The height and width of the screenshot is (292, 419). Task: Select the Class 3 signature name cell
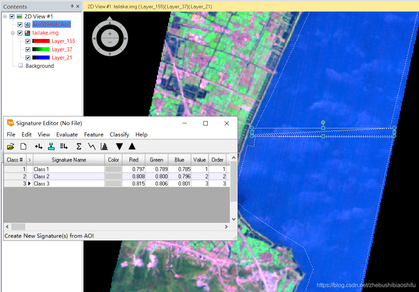click(69, 183)
